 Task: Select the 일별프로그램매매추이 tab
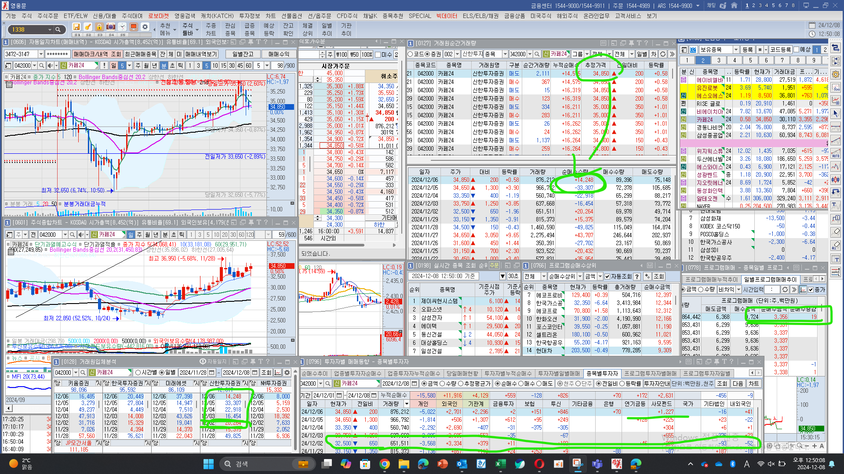pos(770,279)
